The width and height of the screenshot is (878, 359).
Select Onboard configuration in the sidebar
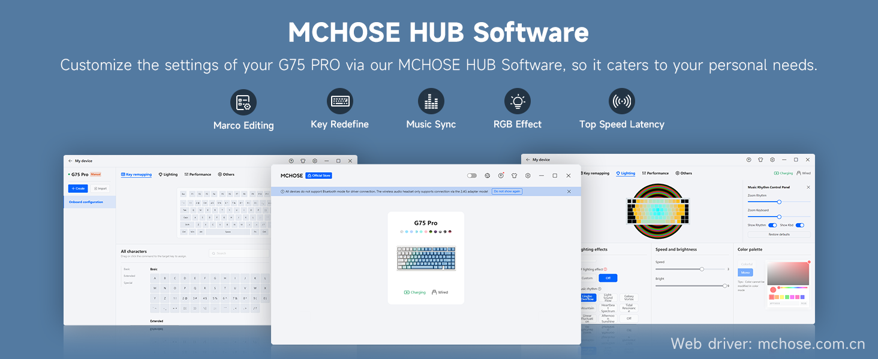click(x=89, y=202)
